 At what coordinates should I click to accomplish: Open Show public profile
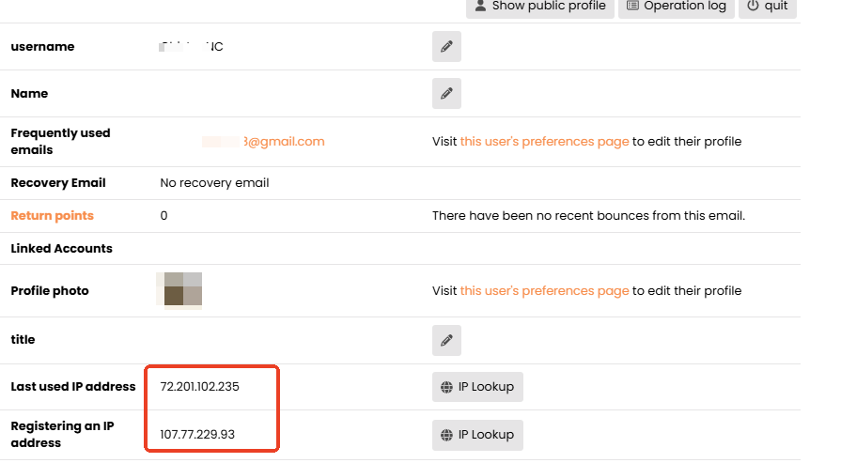pos(540,6)
